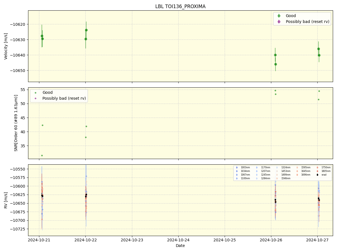Click the 40 SNR tick label
This screenshot has height=252, width=337.
point(24,132)
